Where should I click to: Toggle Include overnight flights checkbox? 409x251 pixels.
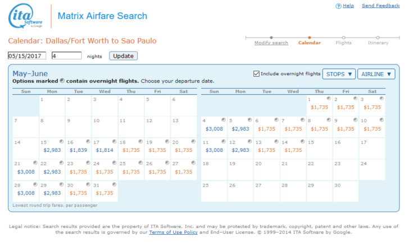coord(256,74)
